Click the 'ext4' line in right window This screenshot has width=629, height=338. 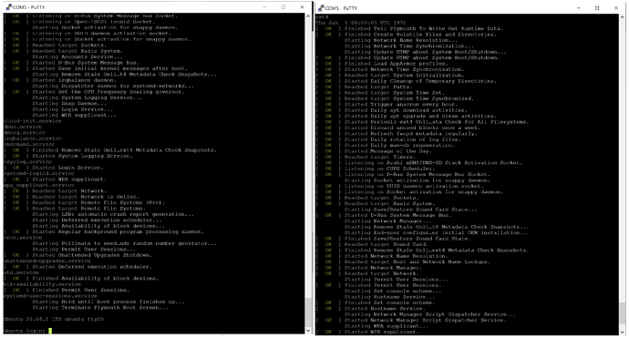(x=322, y=16)
